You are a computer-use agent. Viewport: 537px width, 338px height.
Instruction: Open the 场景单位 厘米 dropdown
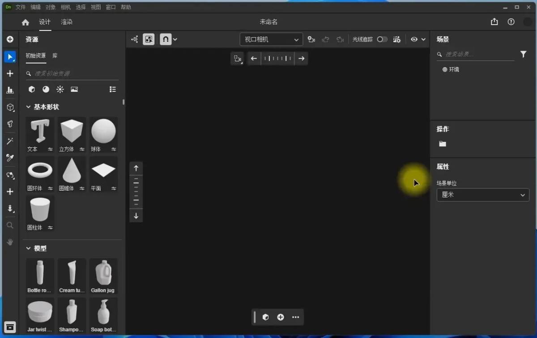tap(482, 195)
